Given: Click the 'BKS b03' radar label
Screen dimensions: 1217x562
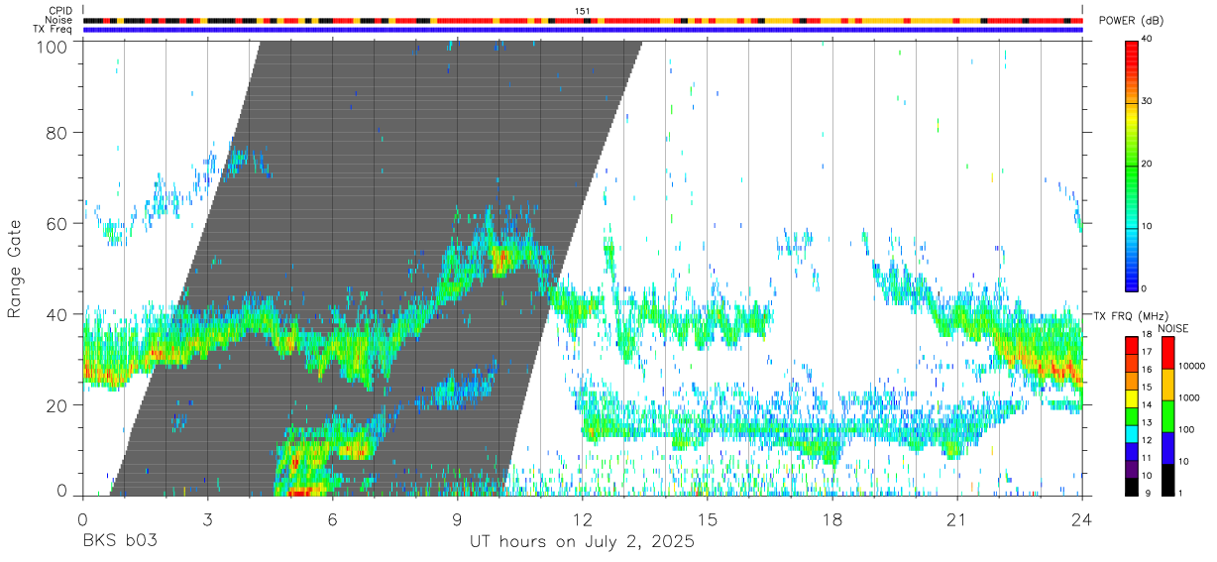Looking at the screenshot, I should coord(119,542).
